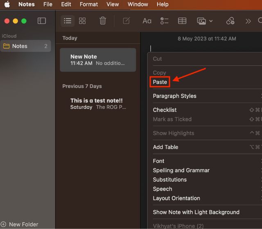Open the photo media dropdown
The height and width of the screenshot is (229, 262).
point(205,21)
